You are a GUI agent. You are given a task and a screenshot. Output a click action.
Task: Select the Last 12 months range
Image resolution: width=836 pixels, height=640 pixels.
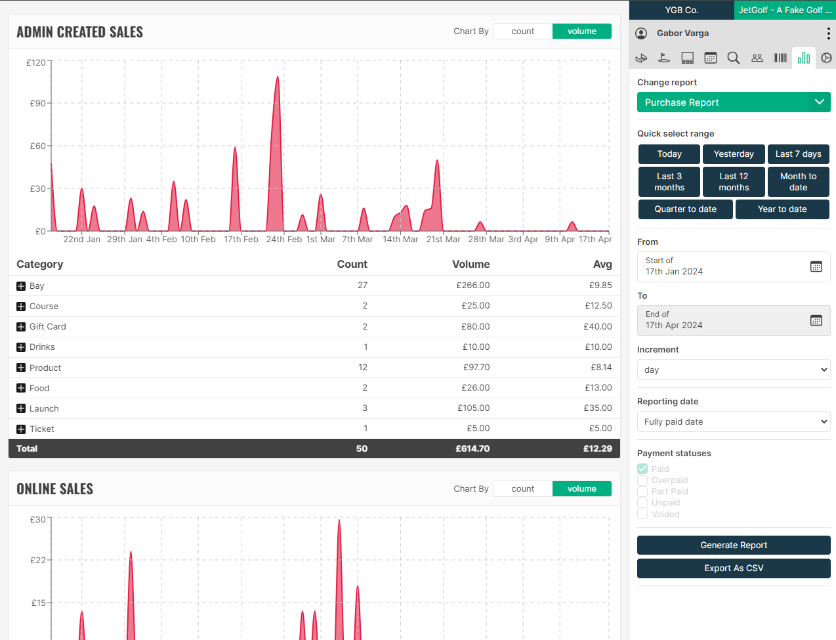click(x=734, y=182)
